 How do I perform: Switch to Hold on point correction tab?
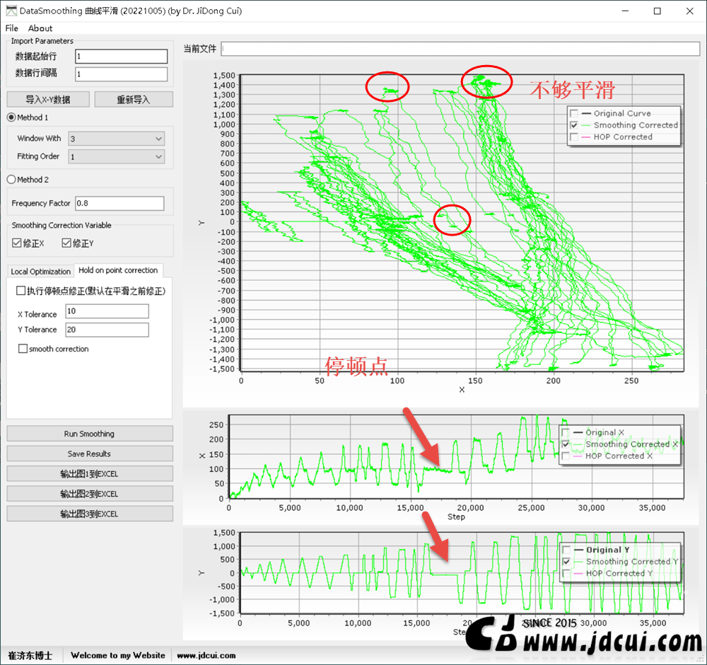(118, 270)
